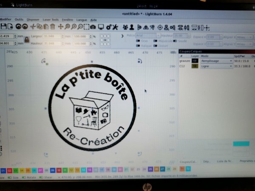Image resolution: width=255 pixels, height=191 pixels.
Task: Open the Disposer menu
Action: click(33, 20)
